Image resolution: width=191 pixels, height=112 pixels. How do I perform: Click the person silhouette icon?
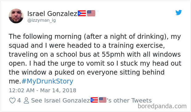coord(26,100)
